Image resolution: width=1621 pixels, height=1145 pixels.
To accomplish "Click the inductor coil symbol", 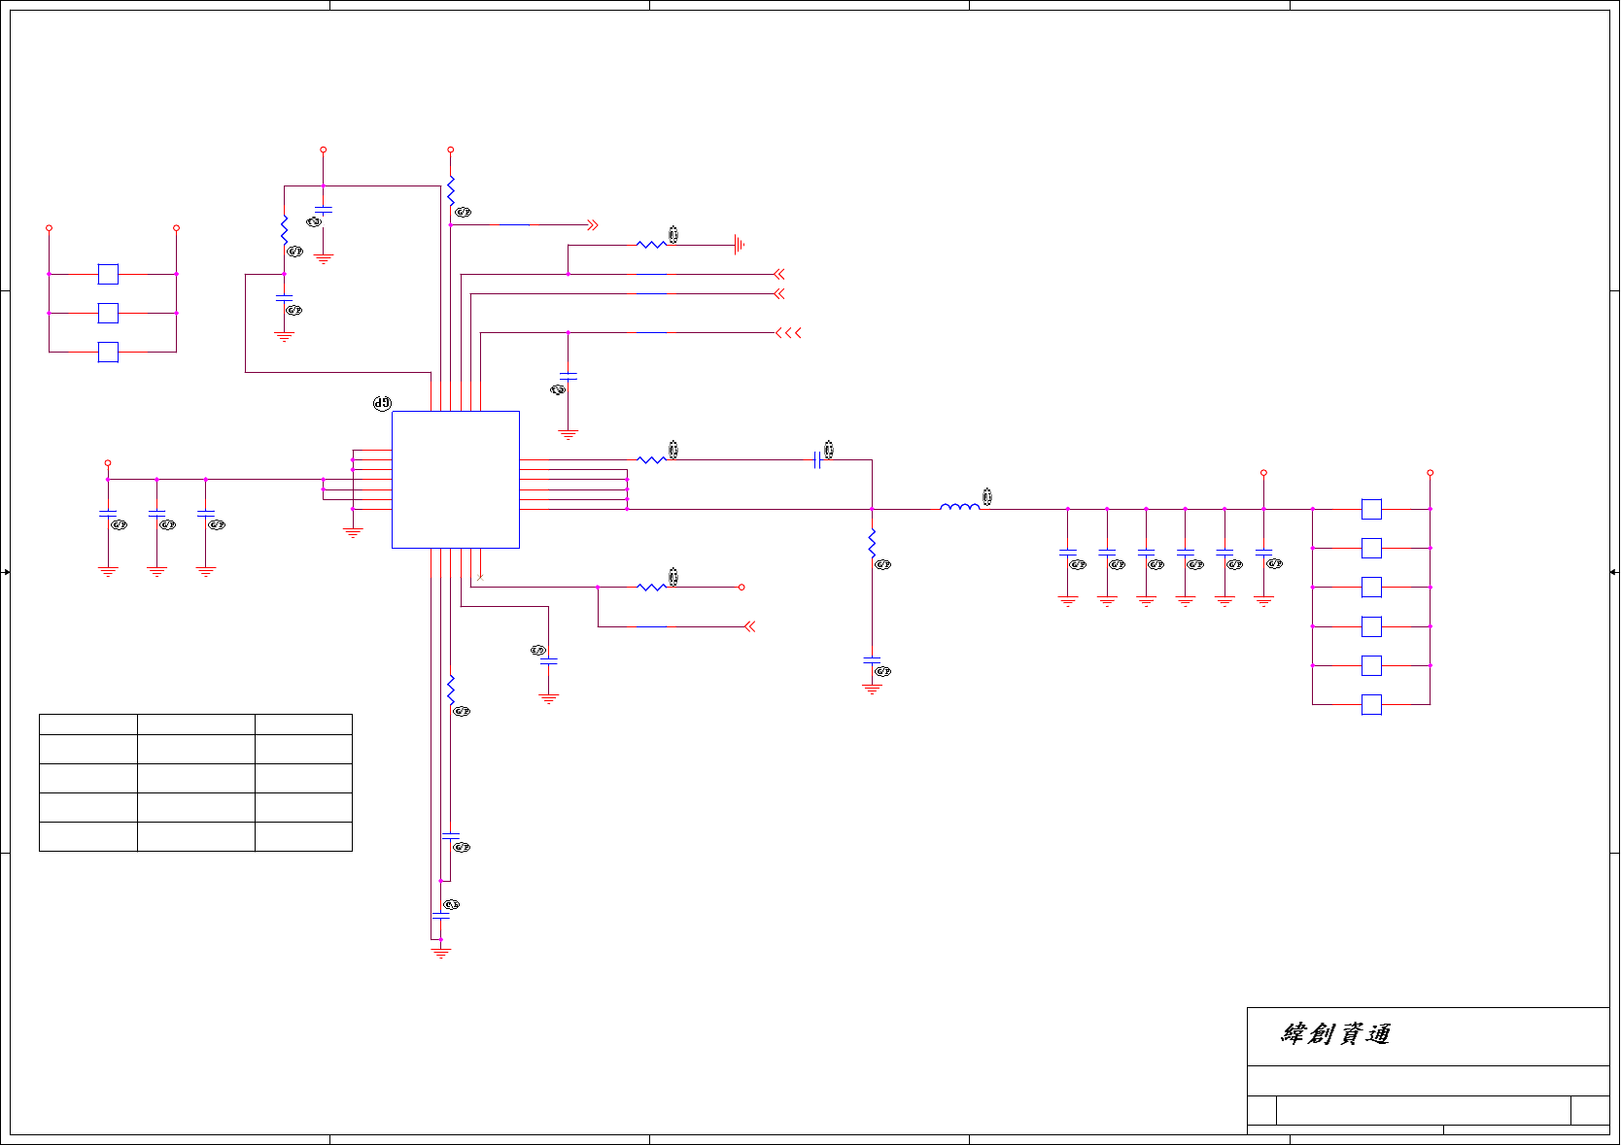I will [959, 506].
